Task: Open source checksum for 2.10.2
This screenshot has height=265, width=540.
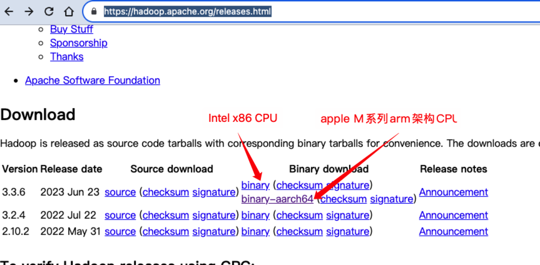Action: (x=166, y=232)
